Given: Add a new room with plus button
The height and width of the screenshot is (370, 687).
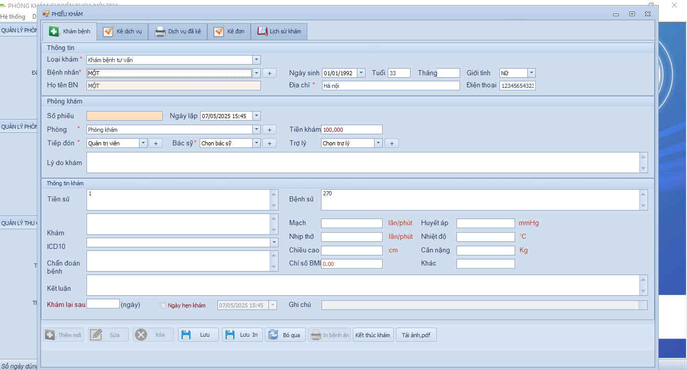Looking at the screenshot, I should [269, 130].
